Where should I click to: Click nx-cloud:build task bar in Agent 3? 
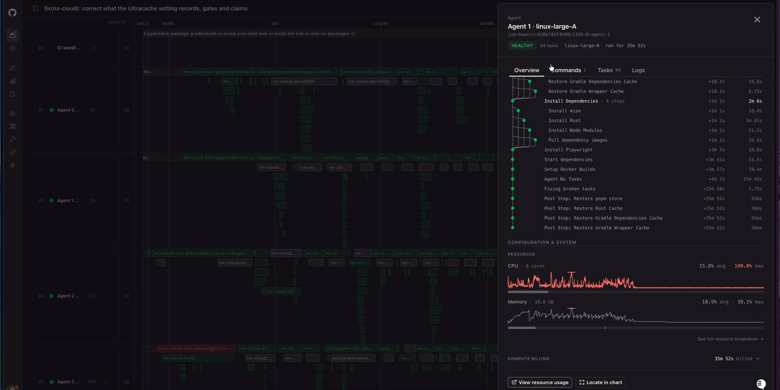pyautogui.click(x=197, y=358)
